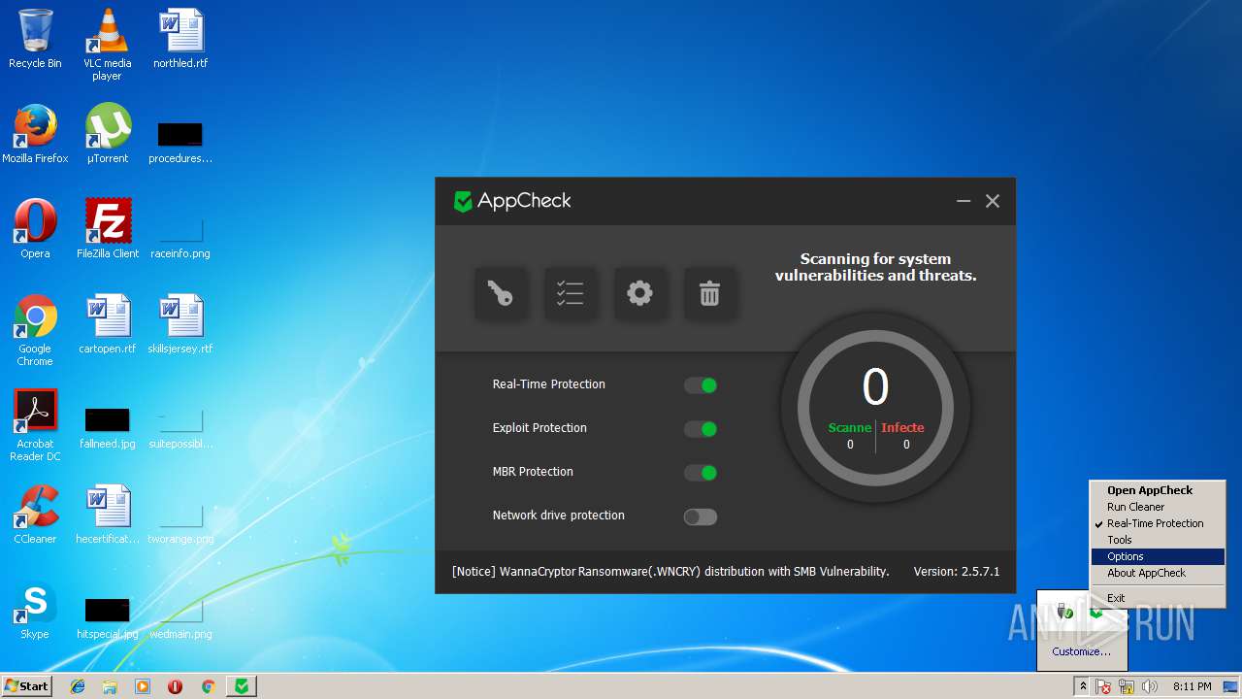
Task: Click the volume speaker tray icon
Action: [1150, 686]
